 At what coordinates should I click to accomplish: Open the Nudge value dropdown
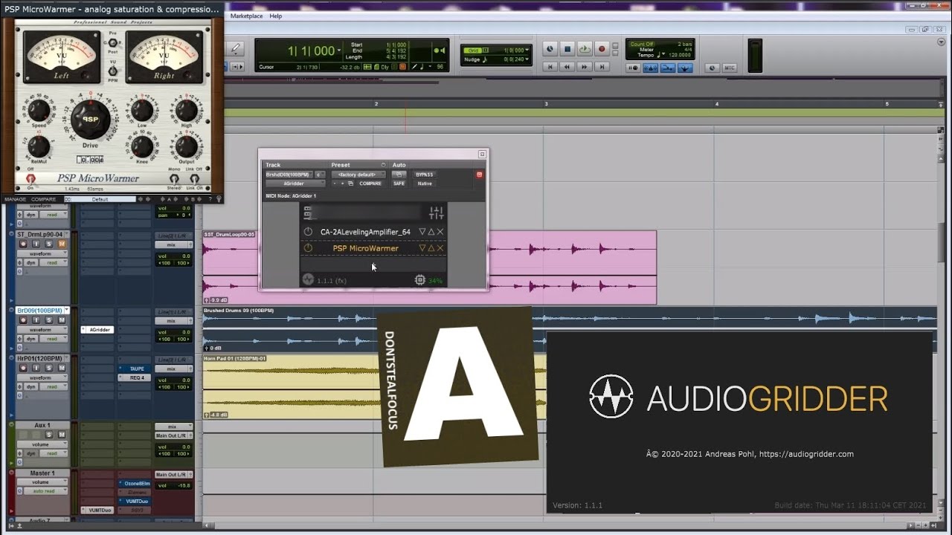click(x=527, y=59)
